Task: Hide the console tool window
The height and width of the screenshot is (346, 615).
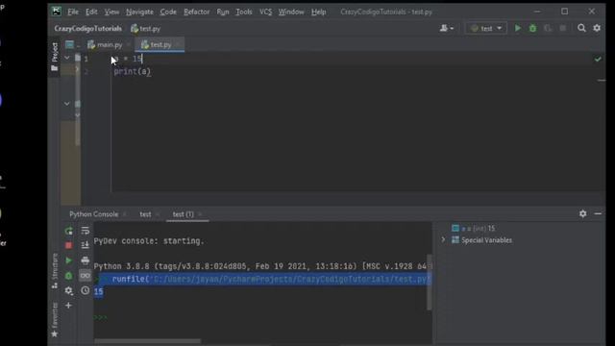Action: 598,213
